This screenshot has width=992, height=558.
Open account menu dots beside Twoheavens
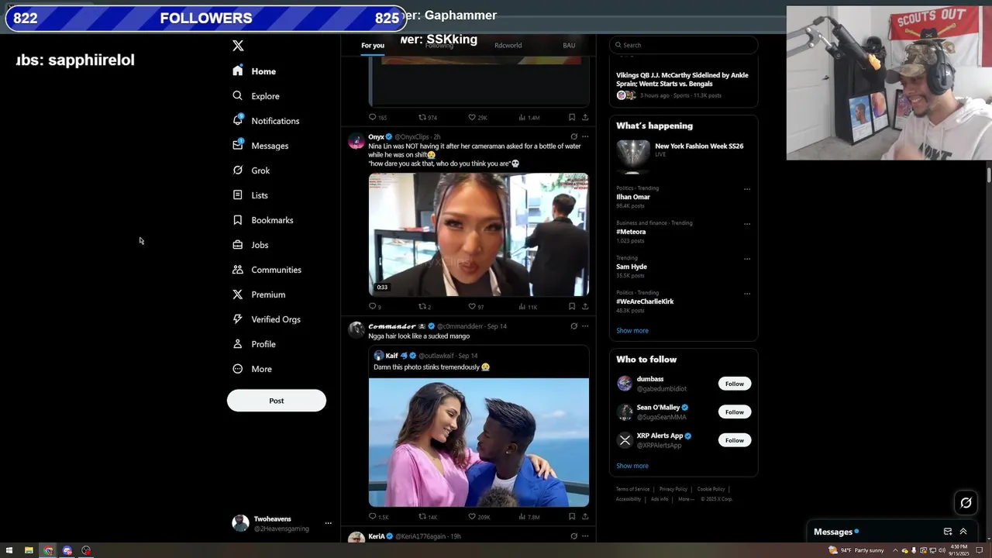(x=328, y=523)
